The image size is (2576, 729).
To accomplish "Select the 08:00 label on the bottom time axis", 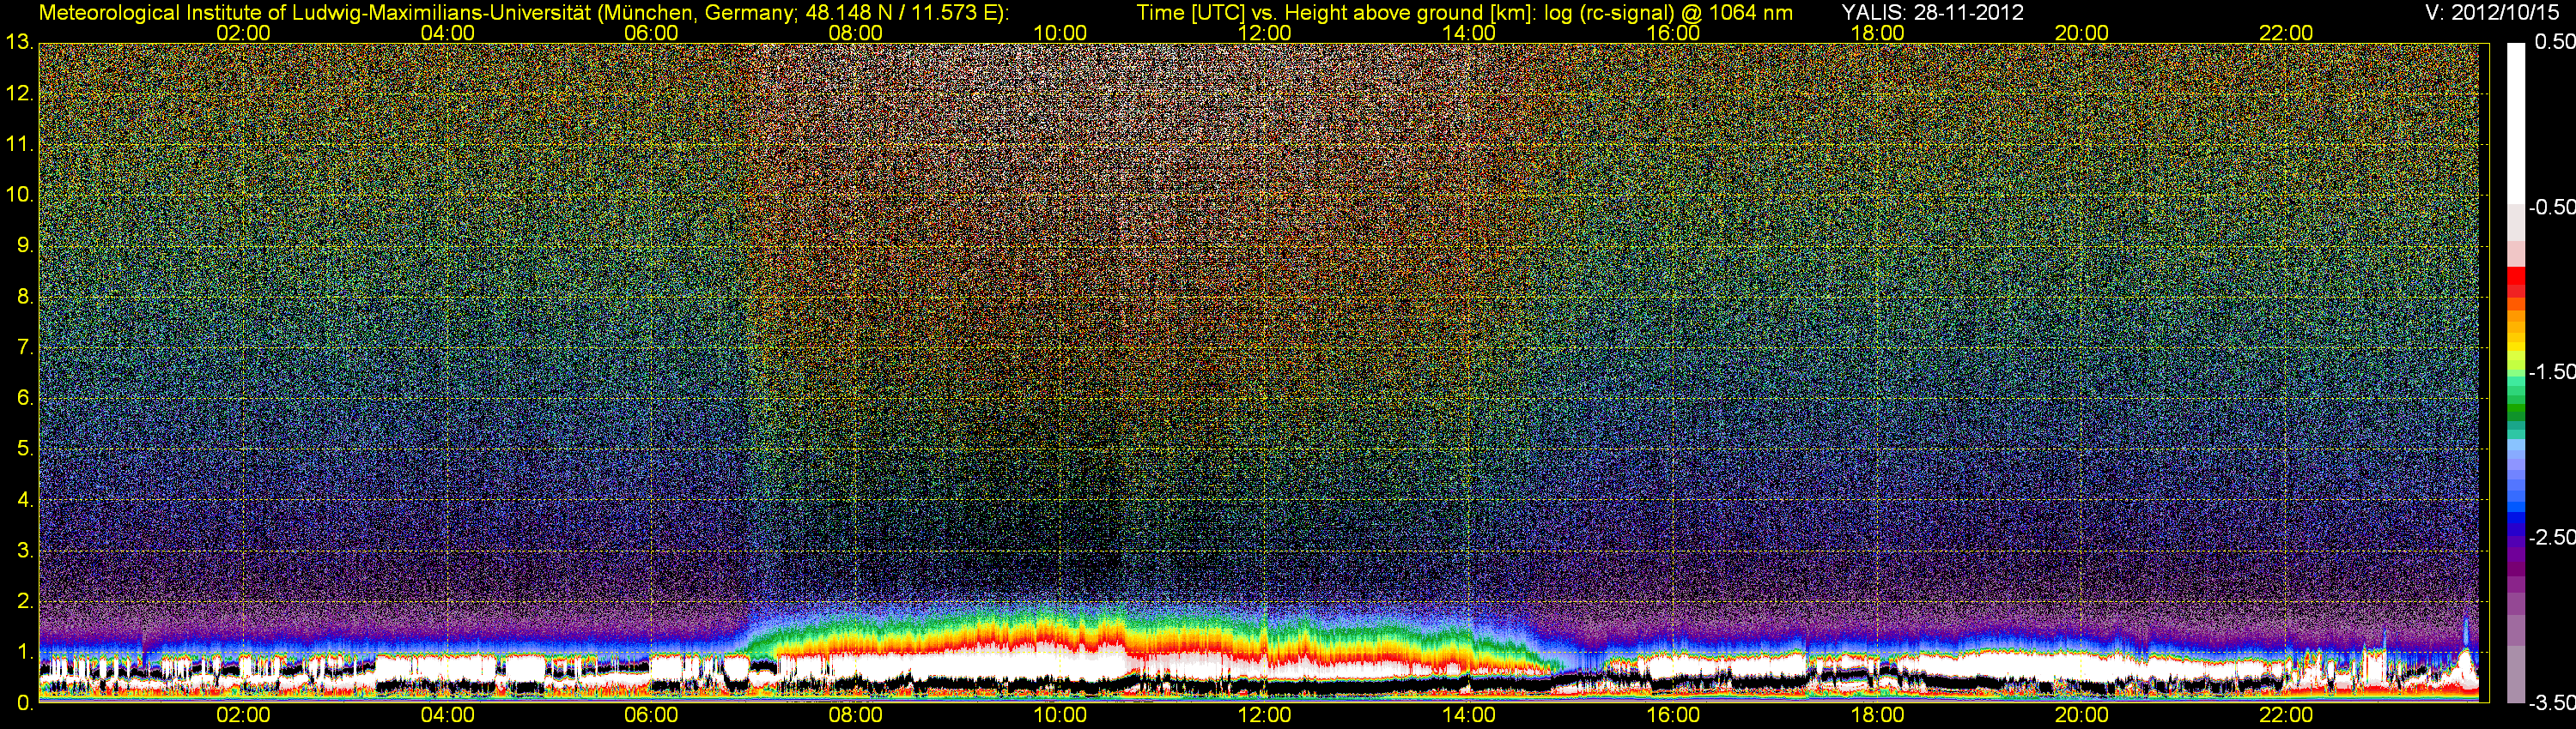I will [856, 715].
